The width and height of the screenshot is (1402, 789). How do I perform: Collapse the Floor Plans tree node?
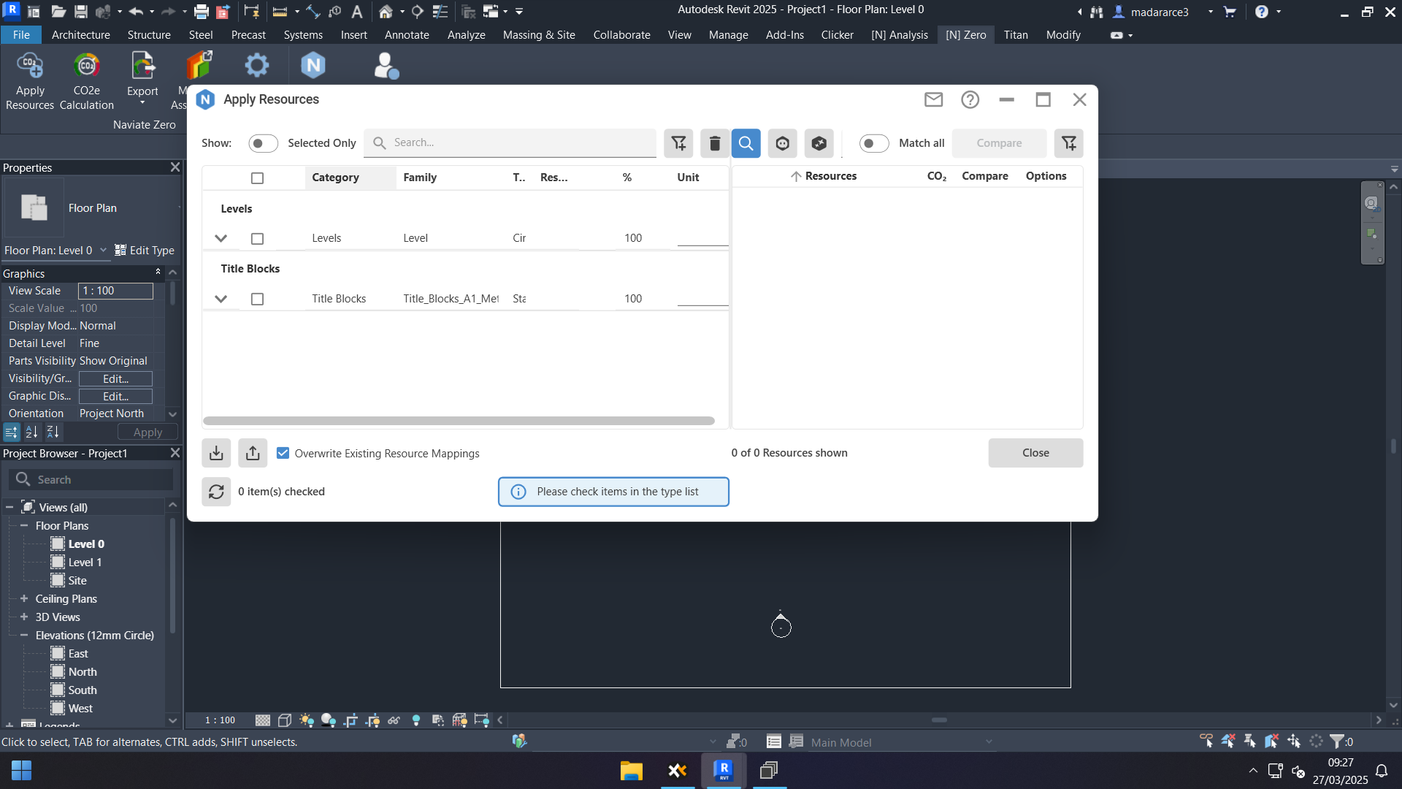pos(24,525)
